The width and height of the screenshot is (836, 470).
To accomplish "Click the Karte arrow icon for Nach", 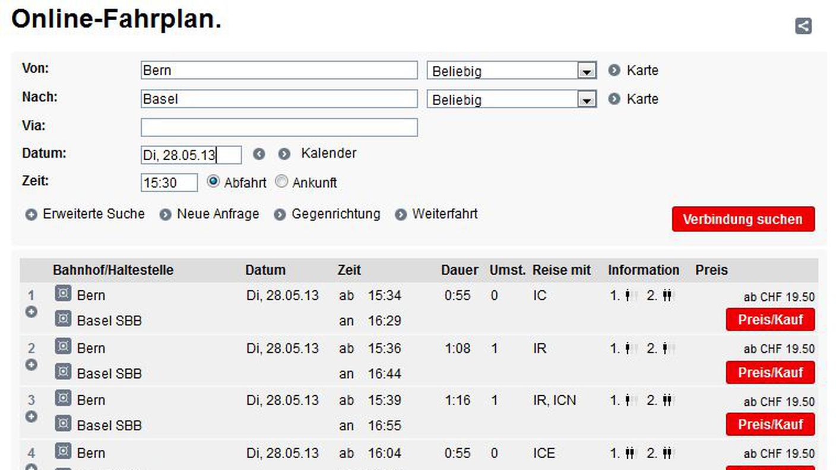I will tap(615, 99).
